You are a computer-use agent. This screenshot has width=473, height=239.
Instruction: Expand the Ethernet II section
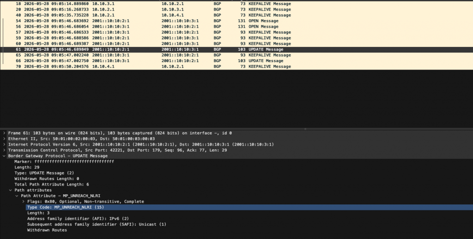coord(4,139)
